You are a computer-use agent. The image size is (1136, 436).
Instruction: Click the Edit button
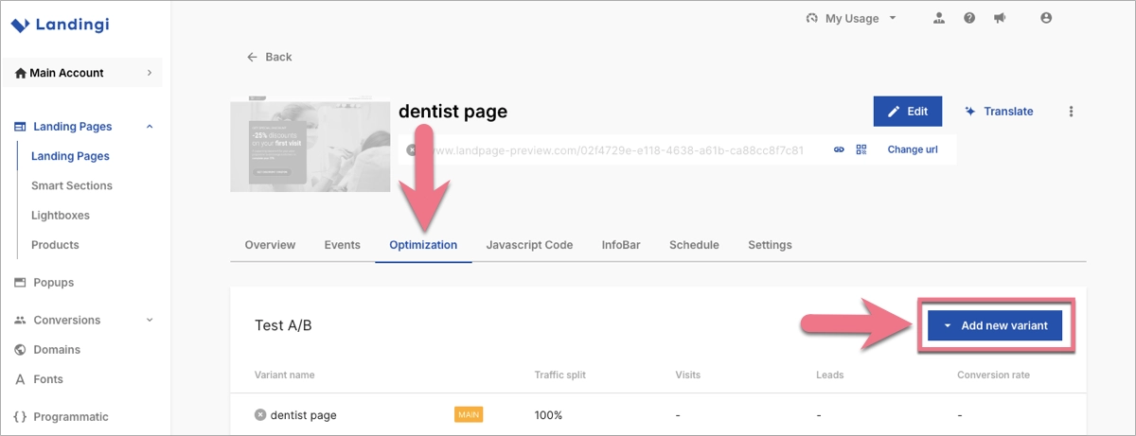coord(908,111)
